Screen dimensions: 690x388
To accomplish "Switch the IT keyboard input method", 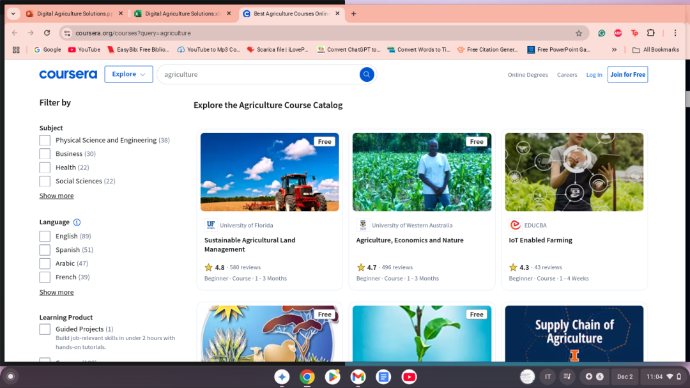I will pos(548,376).
